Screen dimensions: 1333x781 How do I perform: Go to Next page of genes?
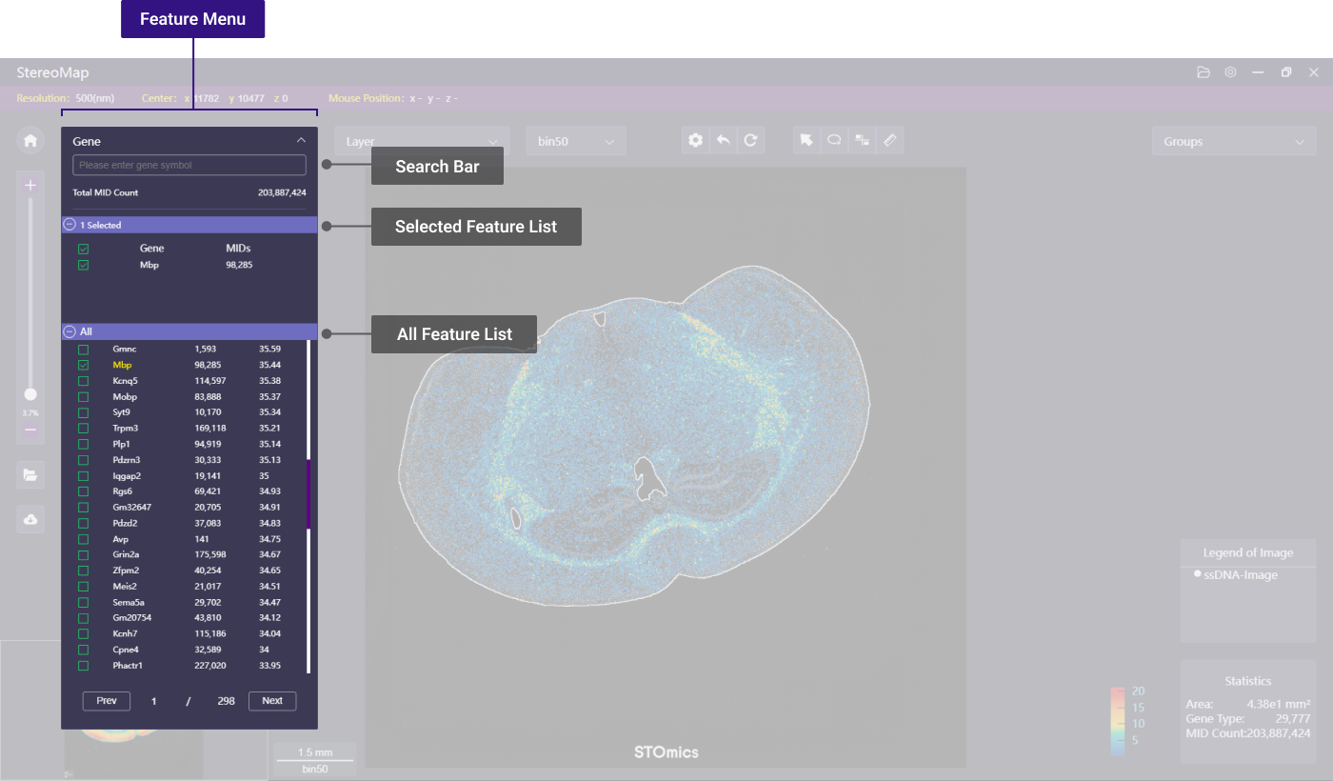272,701
